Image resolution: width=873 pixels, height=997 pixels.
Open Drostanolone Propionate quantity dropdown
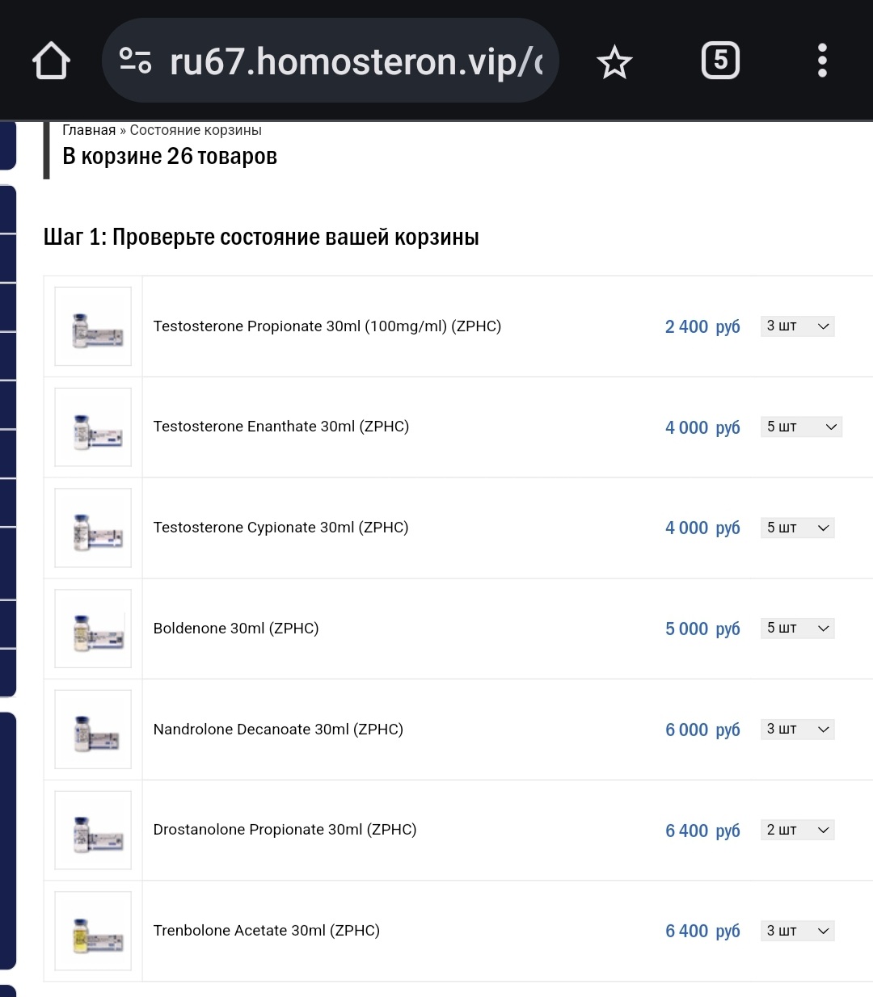tap(797, 830)
